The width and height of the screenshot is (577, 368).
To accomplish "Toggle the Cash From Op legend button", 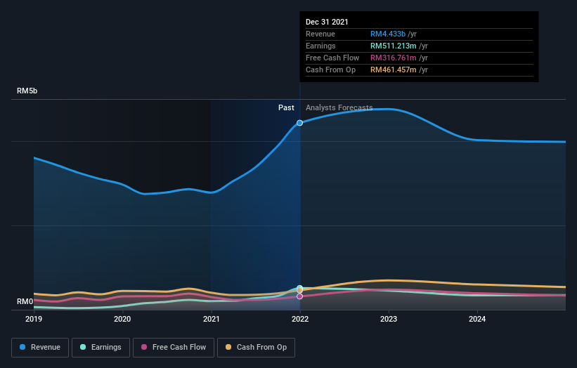I will (256, 348).
